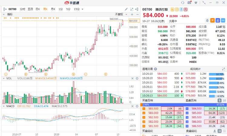Open VOL indicator settings gear

137,78
